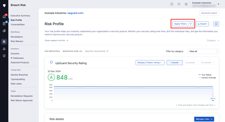225x122 pixels.
Task: Click the info circle icon beside Export
Action: coord(216,24)
